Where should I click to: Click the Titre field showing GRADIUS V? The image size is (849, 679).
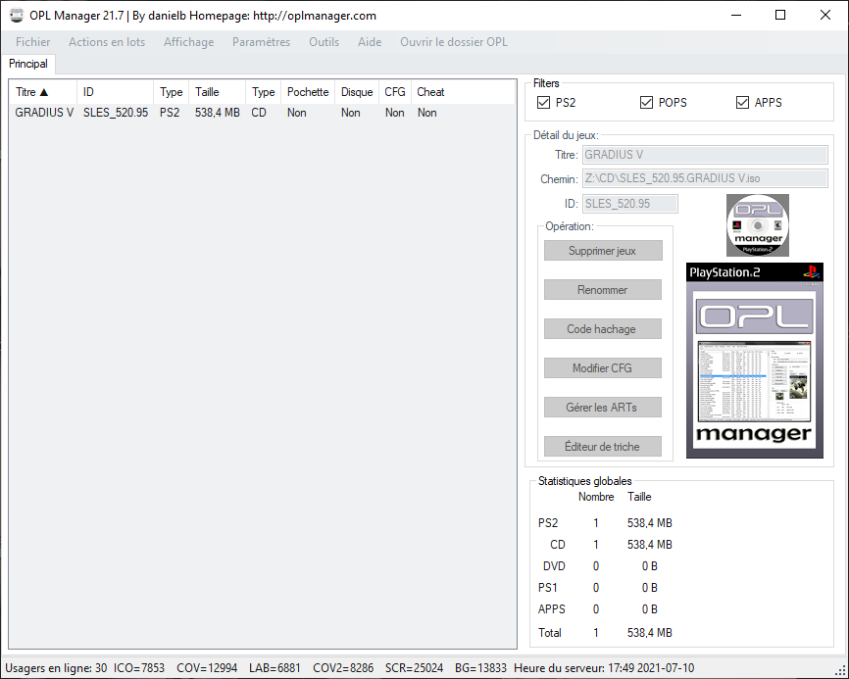(705, 155)
